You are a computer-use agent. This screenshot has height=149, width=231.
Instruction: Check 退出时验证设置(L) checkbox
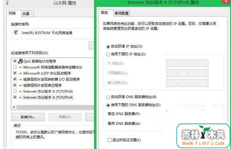109,140
